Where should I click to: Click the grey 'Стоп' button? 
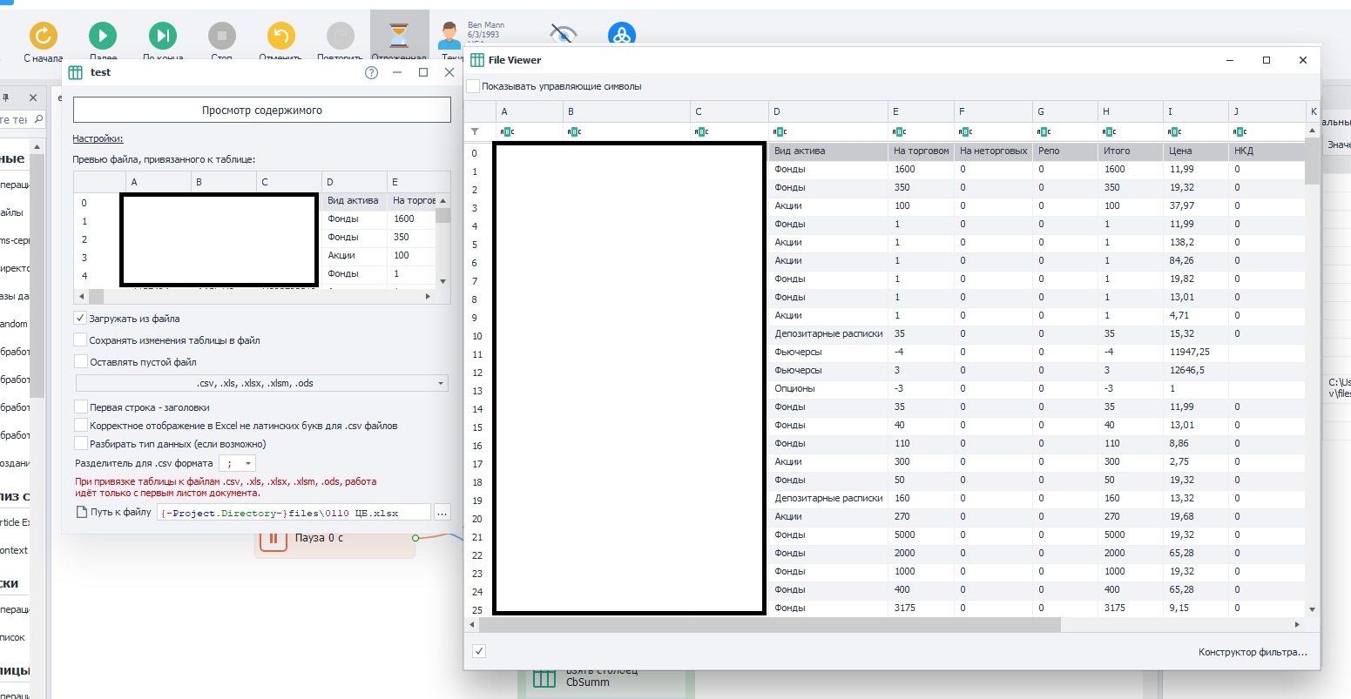[222, 37]
